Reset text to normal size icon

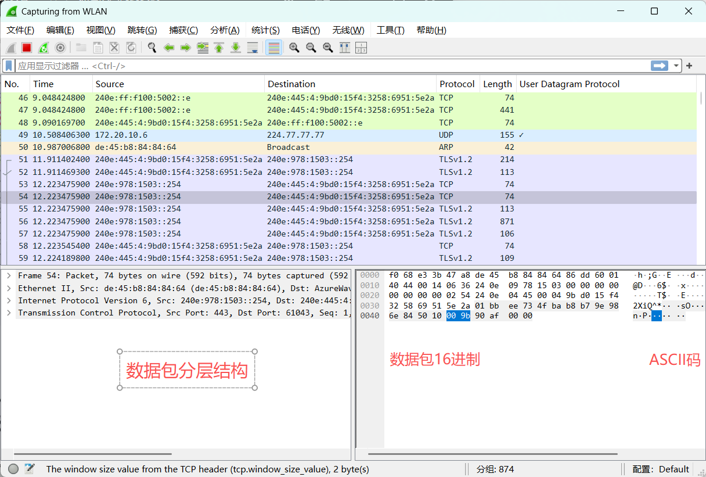click(328, 48)
